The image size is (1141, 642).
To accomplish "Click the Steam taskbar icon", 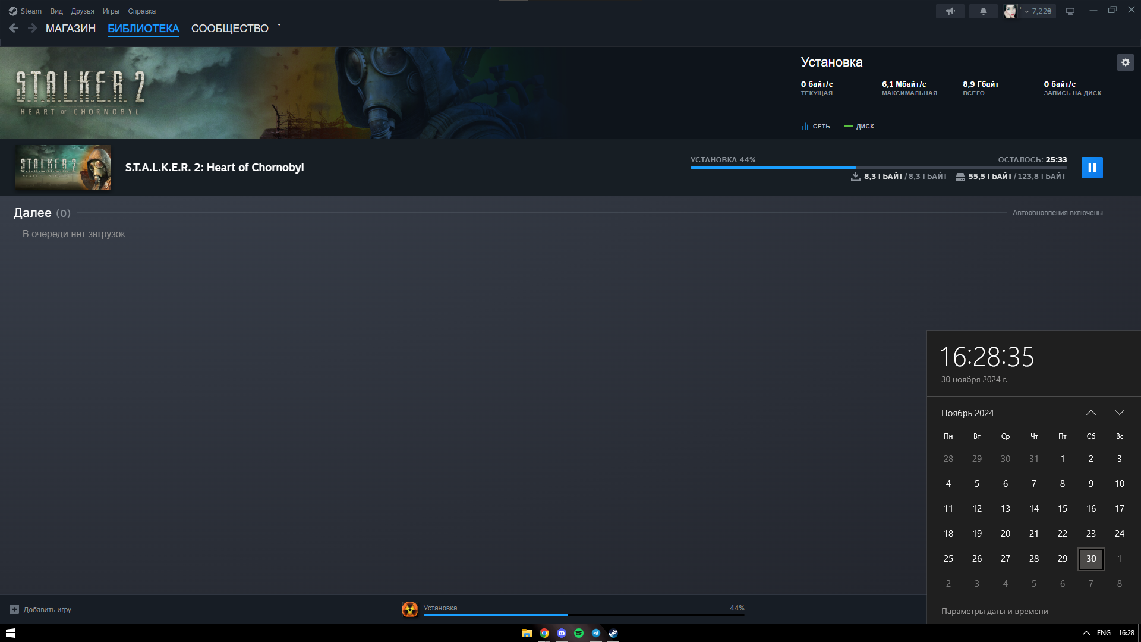I will [x=613, y=633].
